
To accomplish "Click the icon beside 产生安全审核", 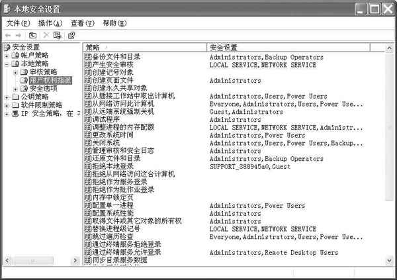I will (88, 65).
